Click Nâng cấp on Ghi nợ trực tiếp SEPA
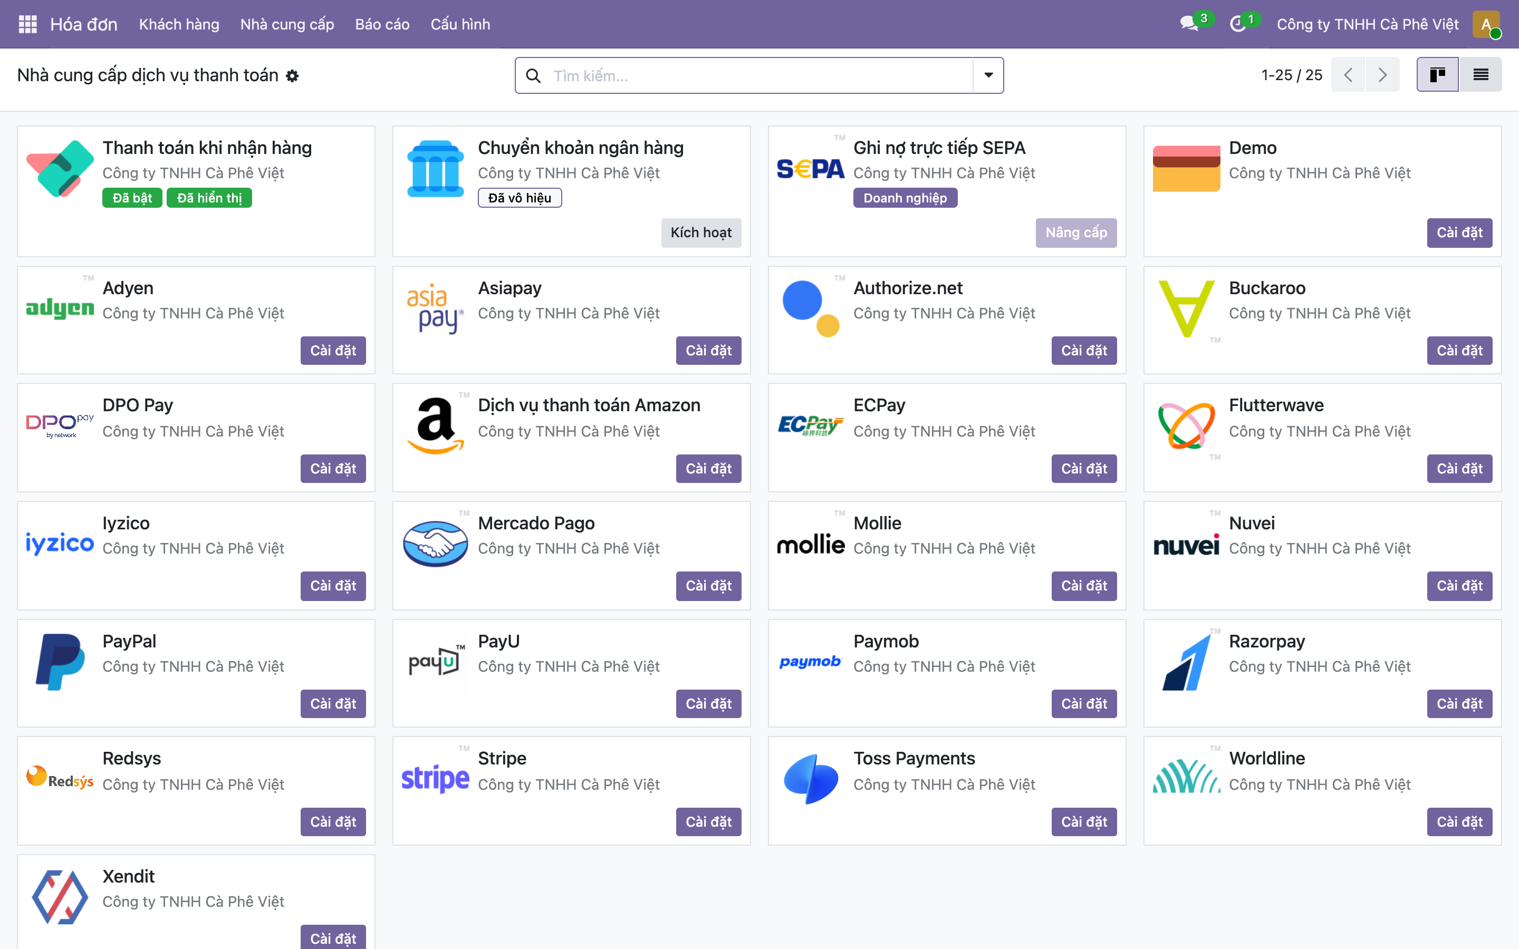The image size is (1519, 949). pos(1076,233)
